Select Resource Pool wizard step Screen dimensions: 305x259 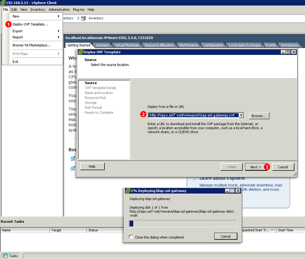point(95,98)
